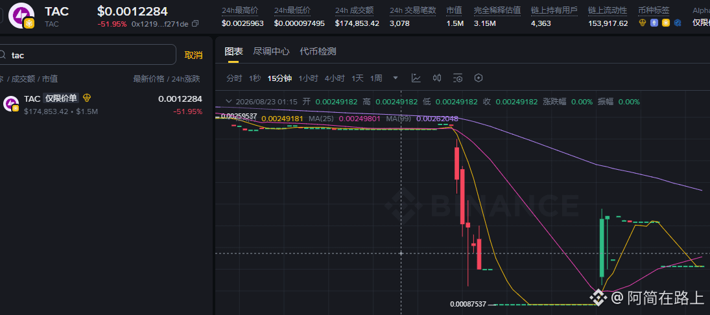Click the 完全稀释估值 label

(497, 10)
